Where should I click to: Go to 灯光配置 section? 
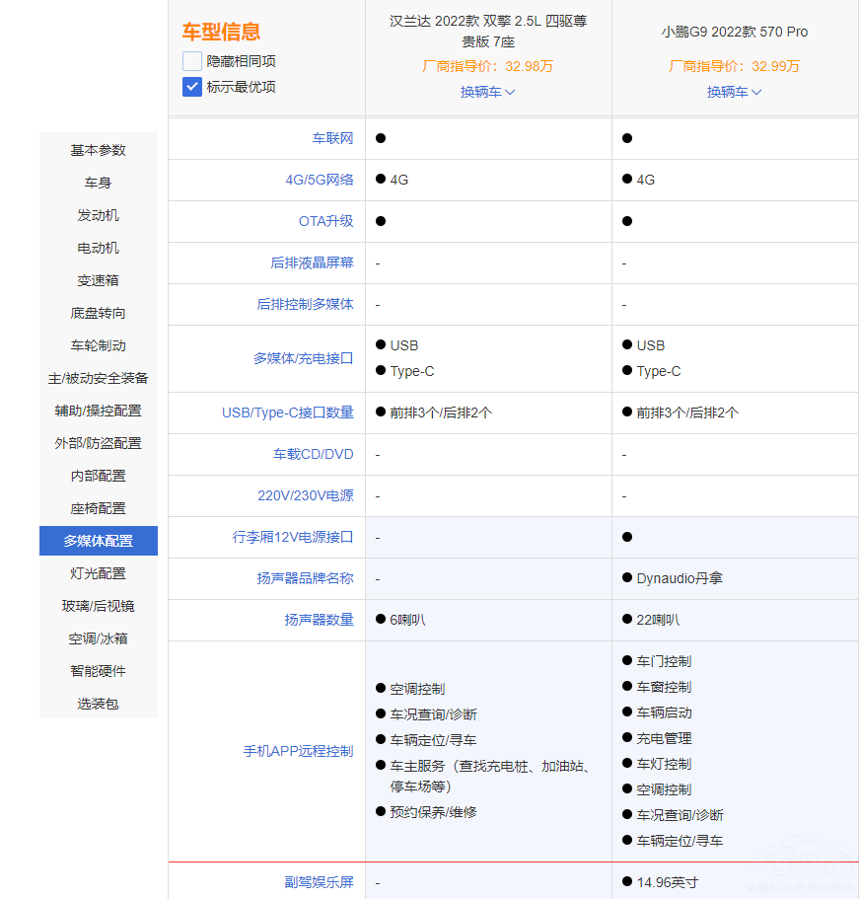click(x=99, y=573)
